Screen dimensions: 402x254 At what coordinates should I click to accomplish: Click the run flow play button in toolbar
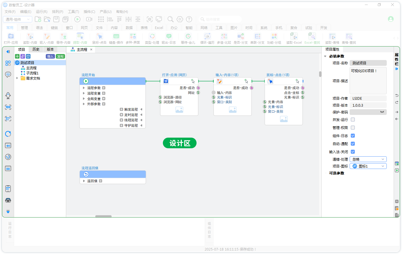pyautogui.click(x=77, y=19)
